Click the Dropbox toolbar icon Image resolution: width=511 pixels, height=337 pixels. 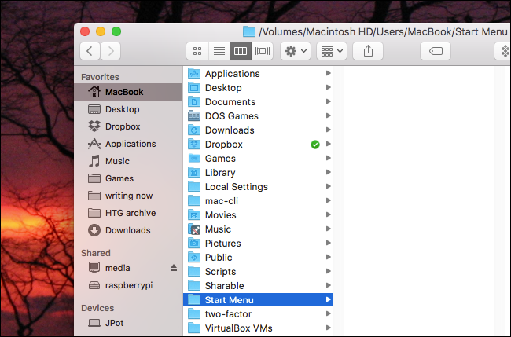(503, 51)
